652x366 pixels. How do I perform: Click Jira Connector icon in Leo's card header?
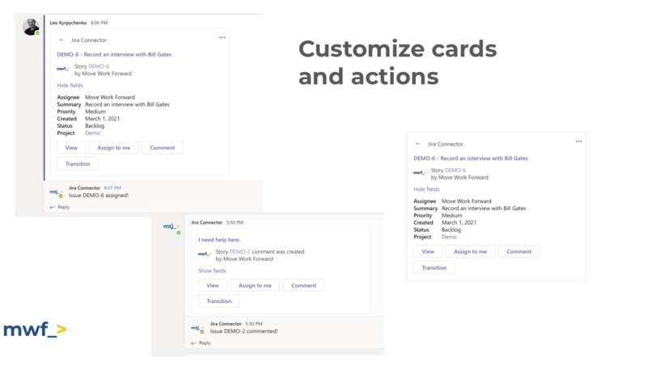point(61,40)
